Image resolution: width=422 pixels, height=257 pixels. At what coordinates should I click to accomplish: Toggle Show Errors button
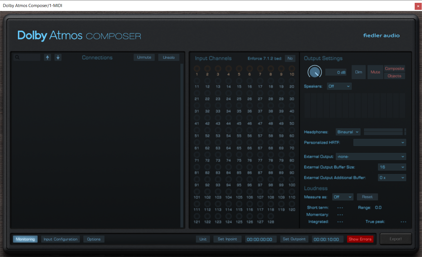[360, 239]
